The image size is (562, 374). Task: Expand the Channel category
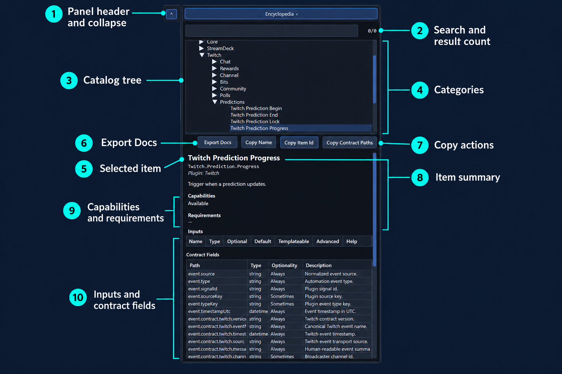tap(214, 75)
